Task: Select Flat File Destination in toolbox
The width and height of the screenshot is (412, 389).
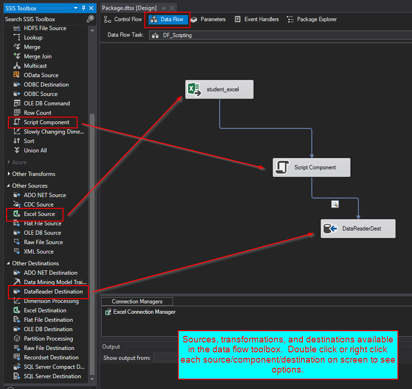Action: (48, 319)
